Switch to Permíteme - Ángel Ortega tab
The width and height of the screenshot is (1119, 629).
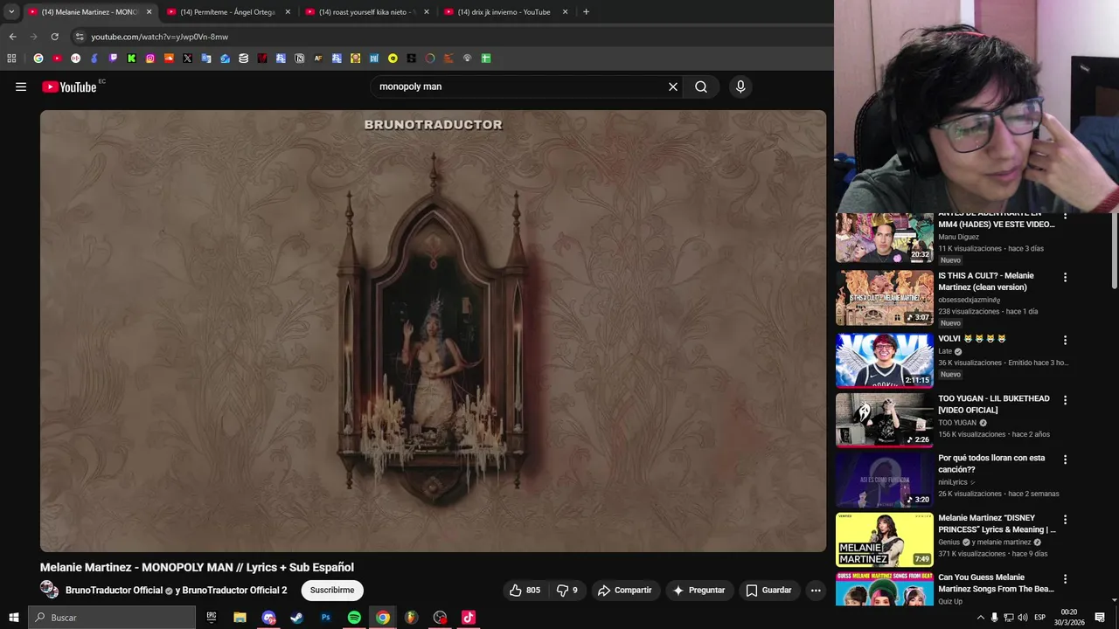227,12
